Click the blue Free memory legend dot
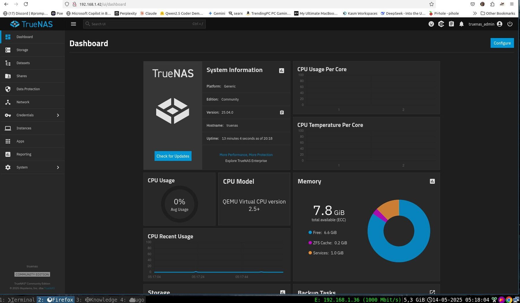The width and height of the screenshot is (520, 303). [310, 233]
